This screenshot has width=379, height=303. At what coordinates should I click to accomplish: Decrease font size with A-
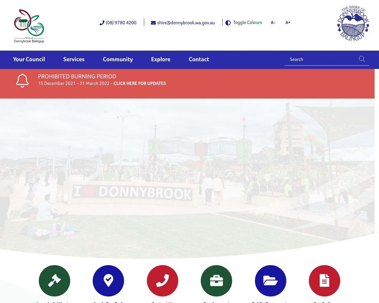coord(273,22)
